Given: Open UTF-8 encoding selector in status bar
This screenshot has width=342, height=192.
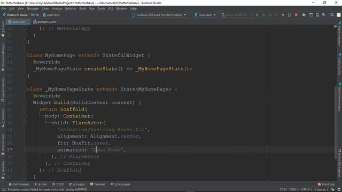Looking at the screenshot, I should pos(306,189).
